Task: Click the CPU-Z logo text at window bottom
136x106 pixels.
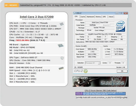Action: (x=78, y=71)
